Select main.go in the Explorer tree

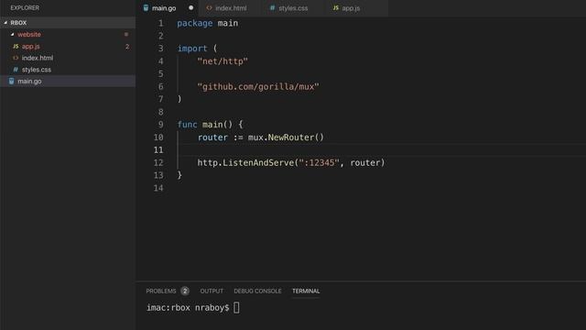(x=68, y=82)
